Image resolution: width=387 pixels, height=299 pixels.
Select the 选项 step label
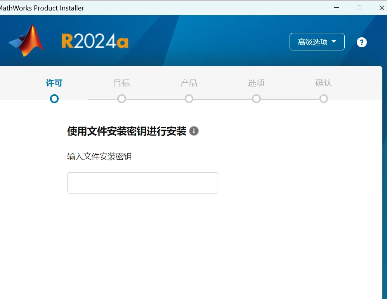coord(256,83)
